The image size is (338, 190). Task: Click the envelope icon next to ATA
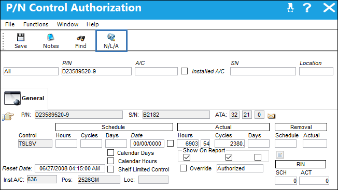point(271,116)
